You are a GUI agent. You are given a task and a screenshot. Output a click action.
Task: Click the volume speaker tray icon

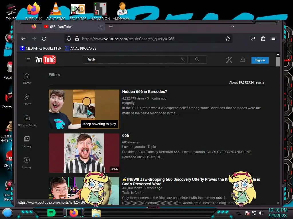click(261, 213)
